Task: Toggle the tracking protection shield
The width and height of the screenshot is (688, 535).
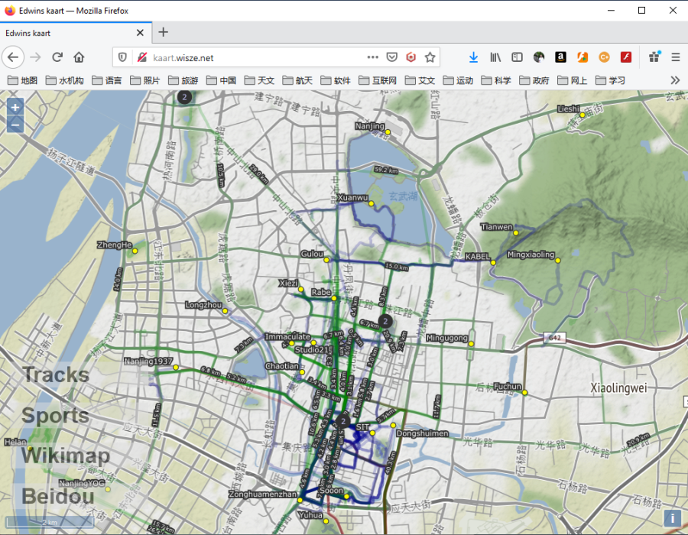Action: 122,57
